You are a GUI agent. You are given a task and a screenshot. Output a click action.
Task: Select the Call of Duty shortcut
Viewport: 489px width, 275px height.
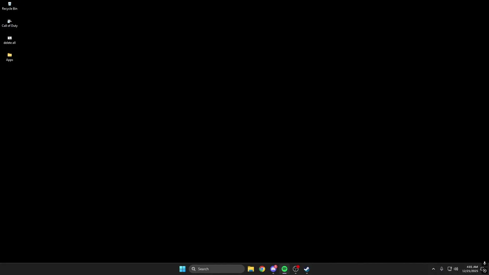tap(10, 23)
